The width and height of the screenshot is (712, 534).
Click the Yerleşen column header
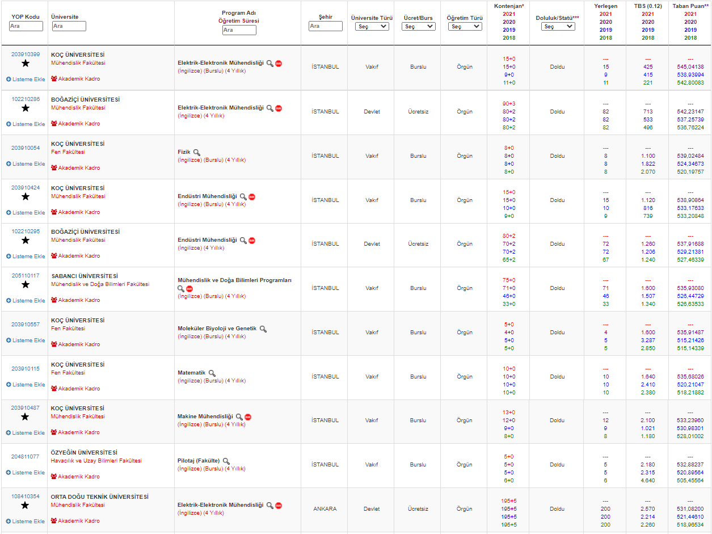[x=605, y=6]
